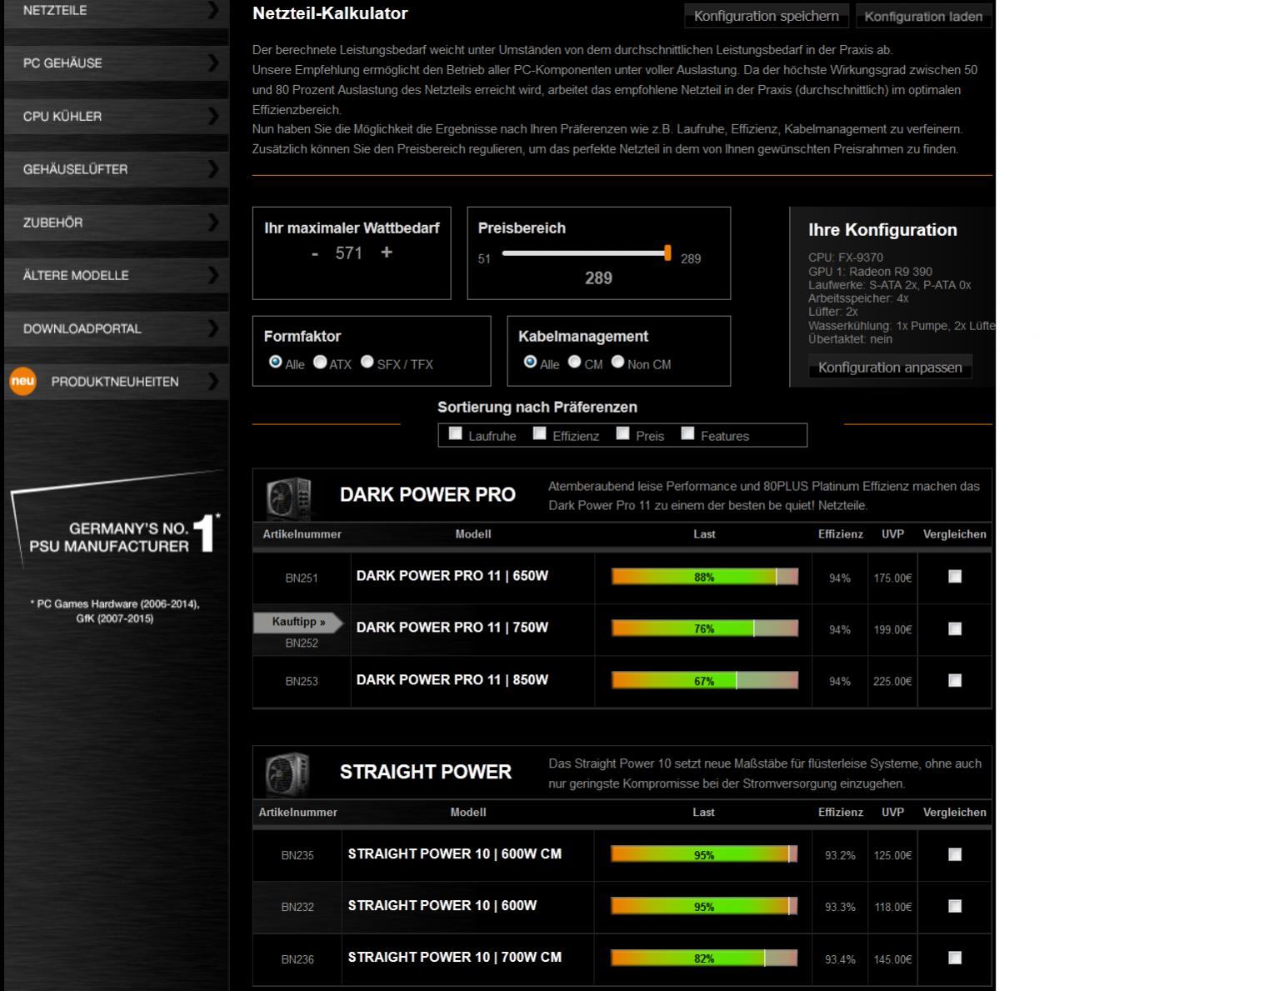Click the Germany's No. 1 PSU Manufacturer badge

pos(117,518)
